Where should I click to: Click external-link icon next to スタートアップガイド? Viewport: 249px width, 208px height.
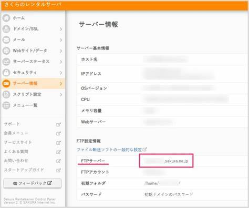coord(58,170)
